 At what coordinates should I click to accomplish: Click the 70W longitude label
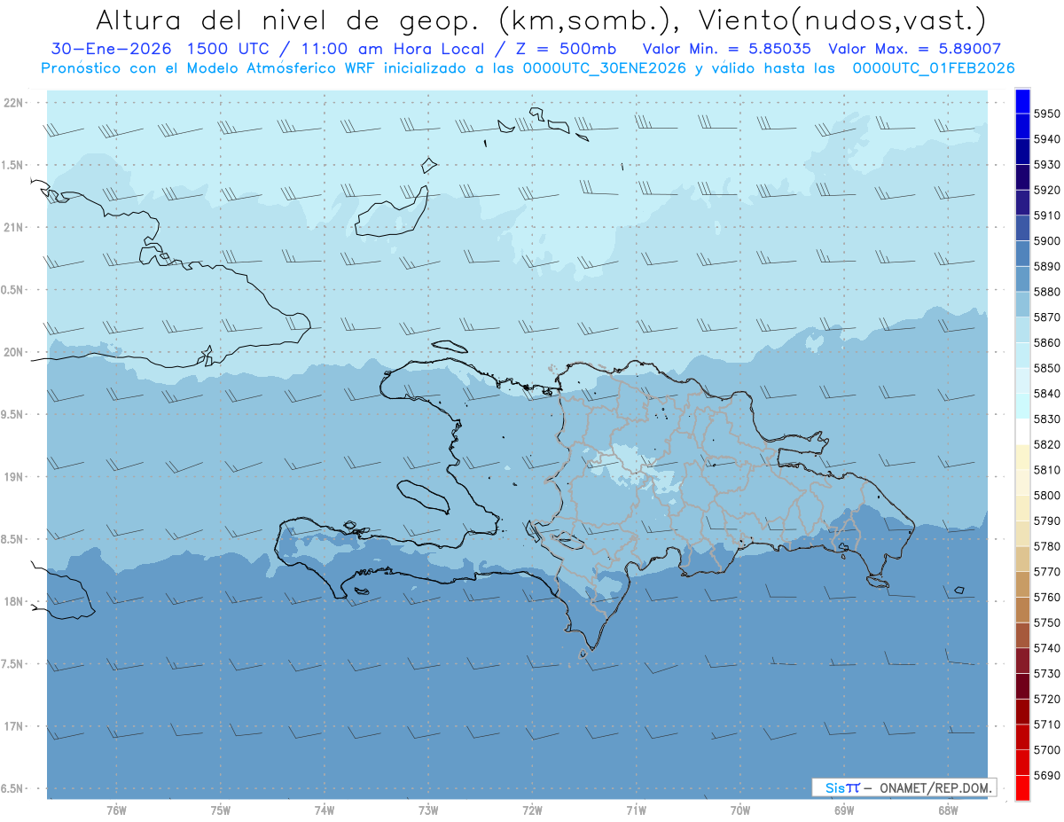pyautogui.click(x=740, y=810)
